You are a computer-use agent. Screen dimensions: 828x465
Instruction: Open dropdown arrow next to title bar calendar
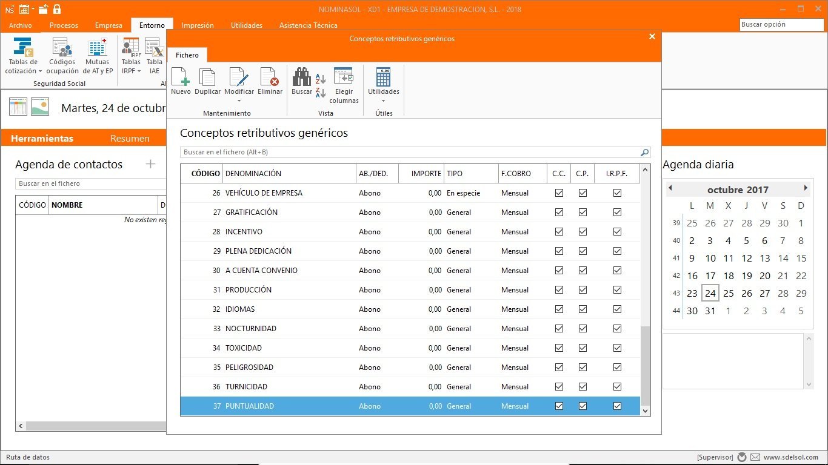click(x=33, y=9)
